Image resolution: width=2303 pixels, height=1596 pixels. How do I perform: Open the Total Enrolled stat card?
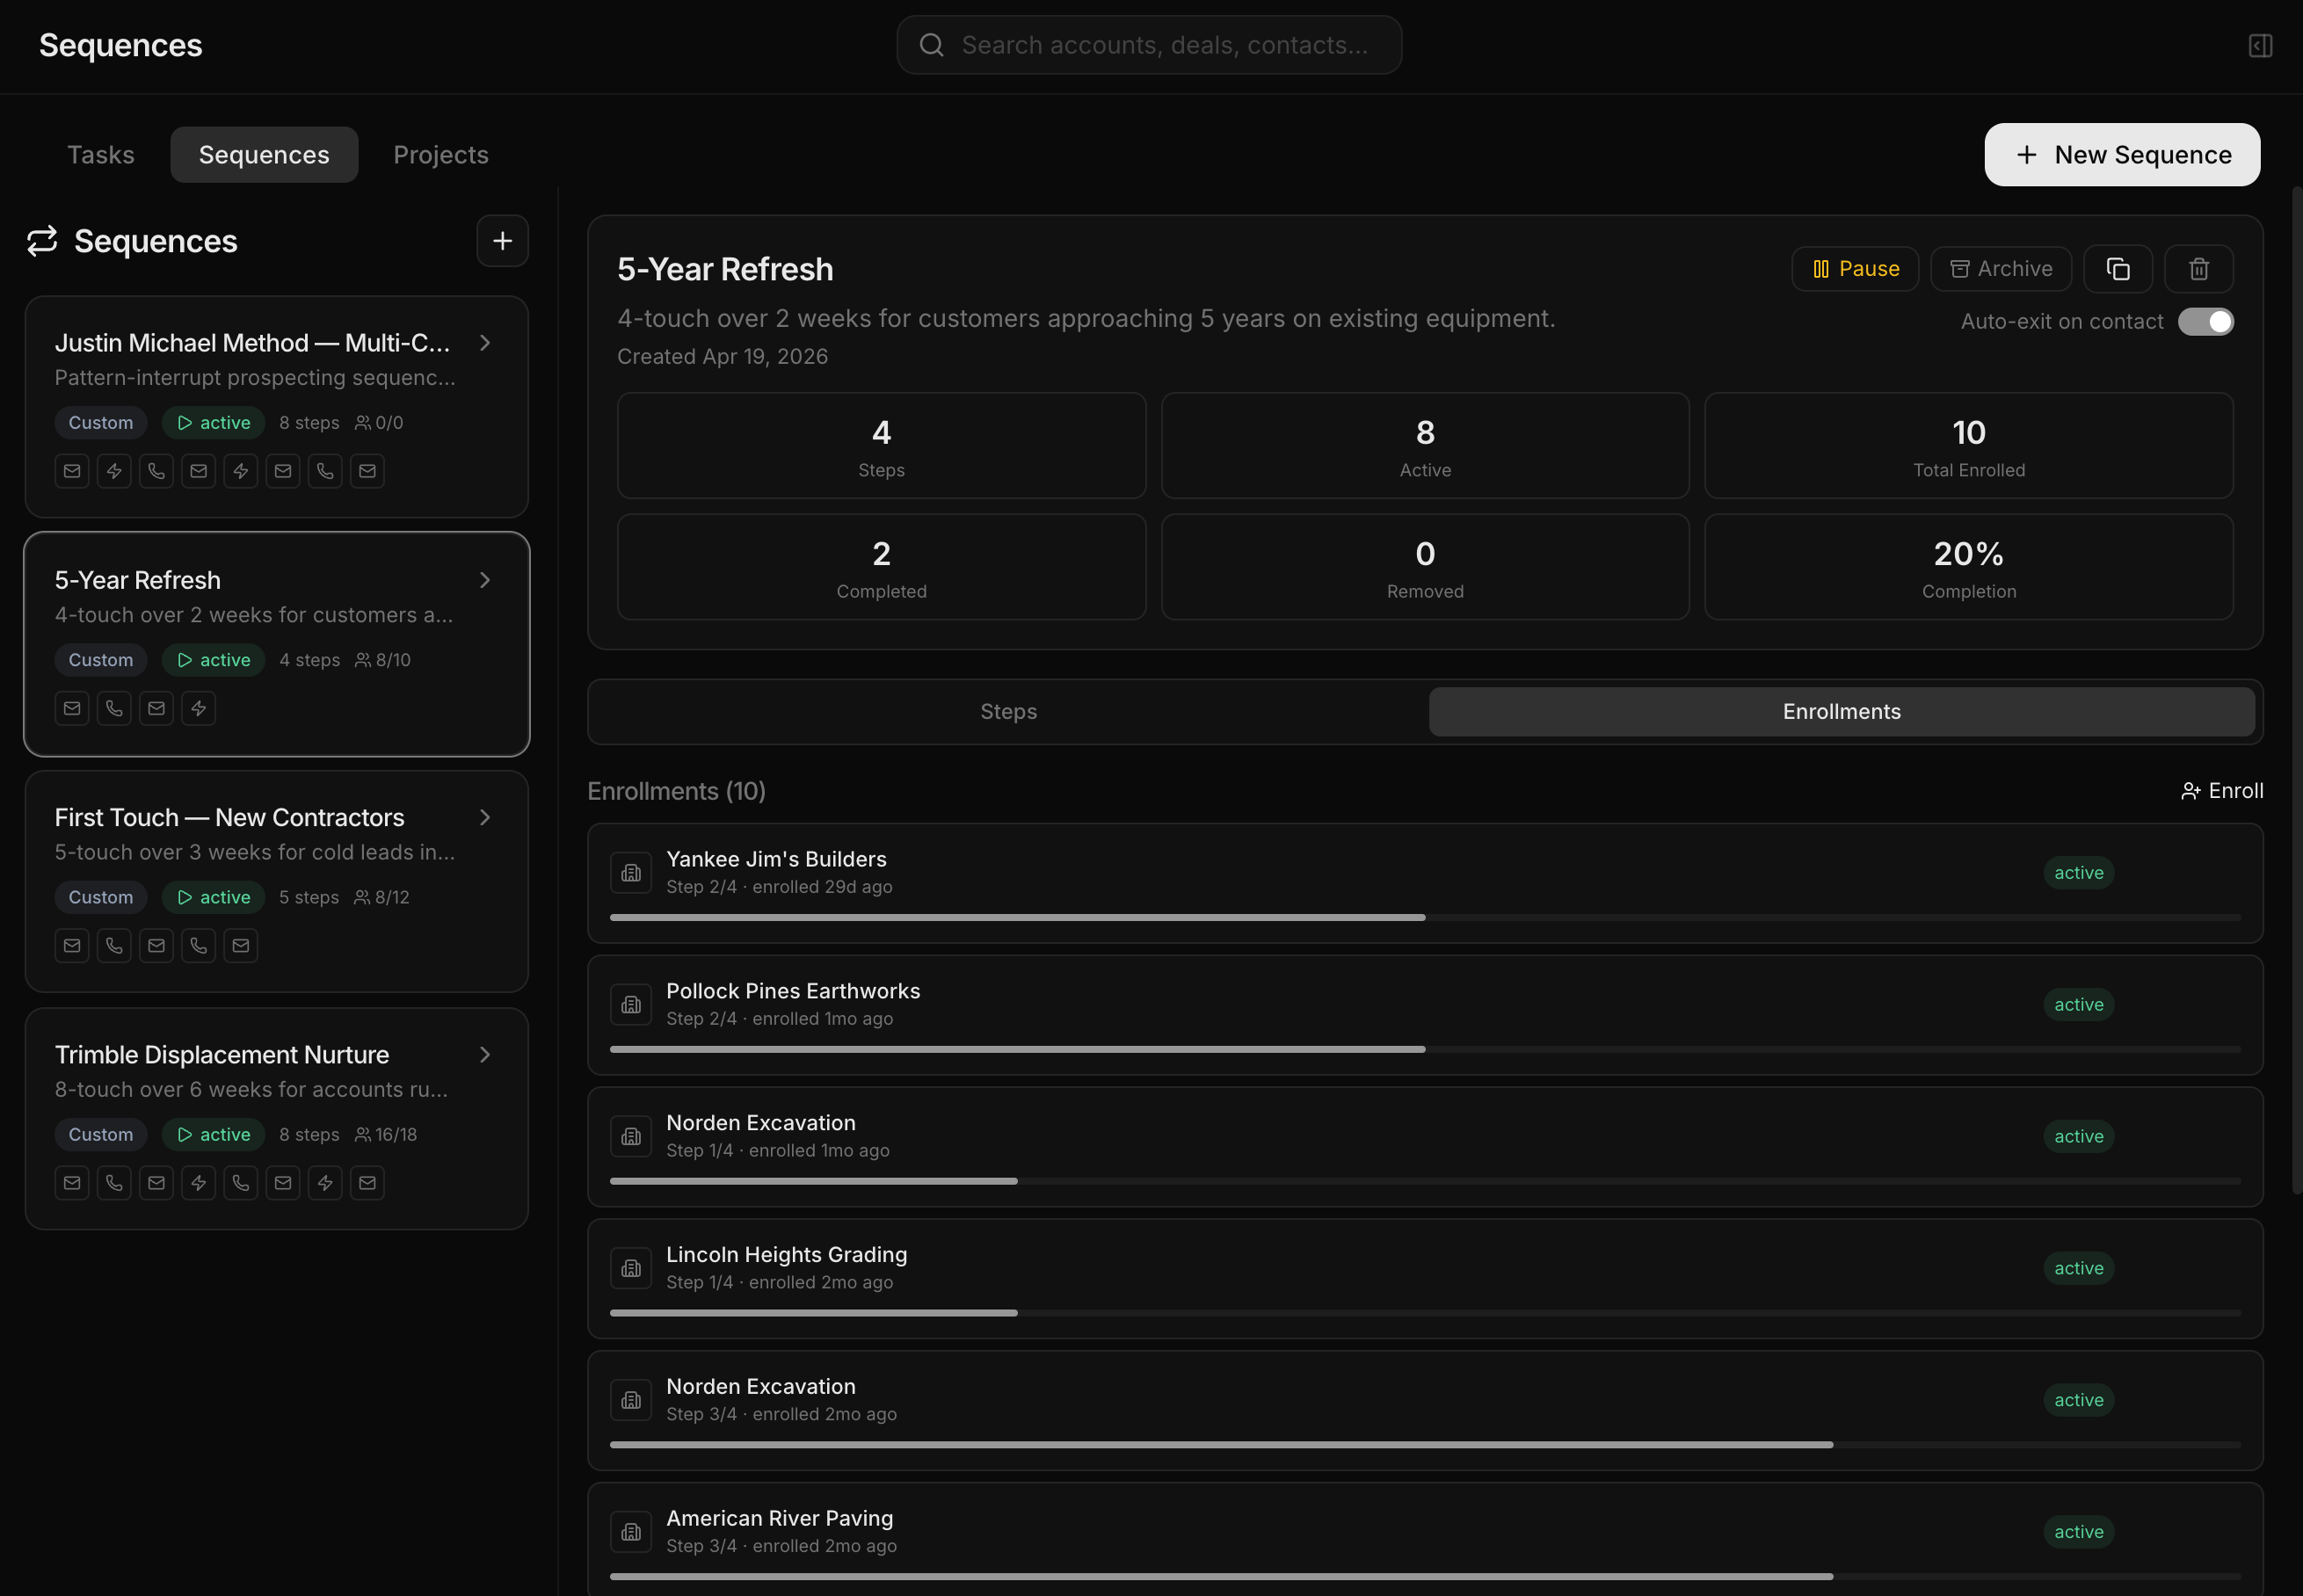pyautogui.click(x=1968, y=446)
